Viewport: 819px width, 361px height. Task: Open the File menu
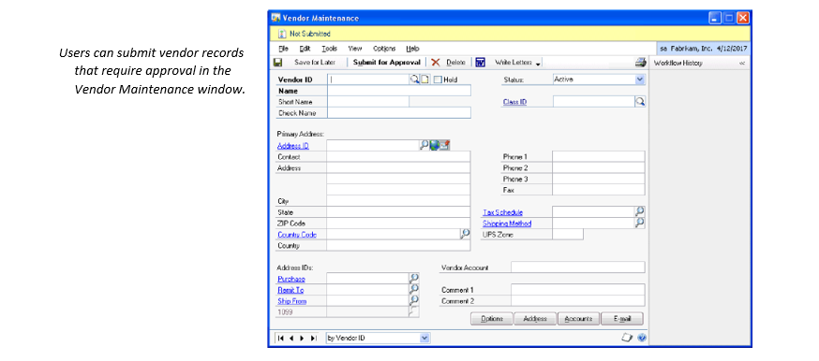pos(283,49)
